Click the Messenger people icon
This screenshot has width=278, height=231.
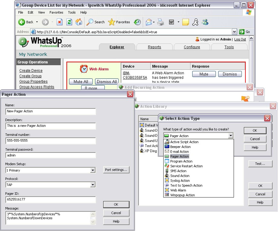tap(205, 22)
